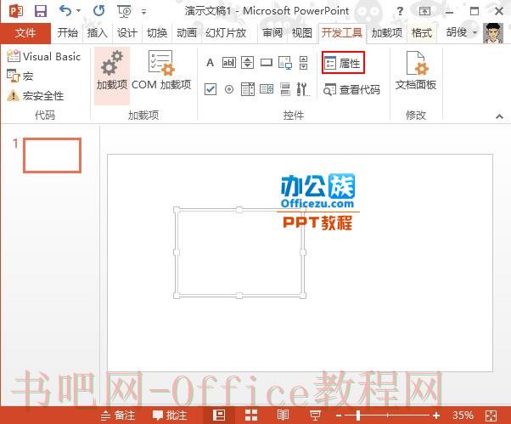Insert a Check Box control
511x424 pixels.
[211, 88]
